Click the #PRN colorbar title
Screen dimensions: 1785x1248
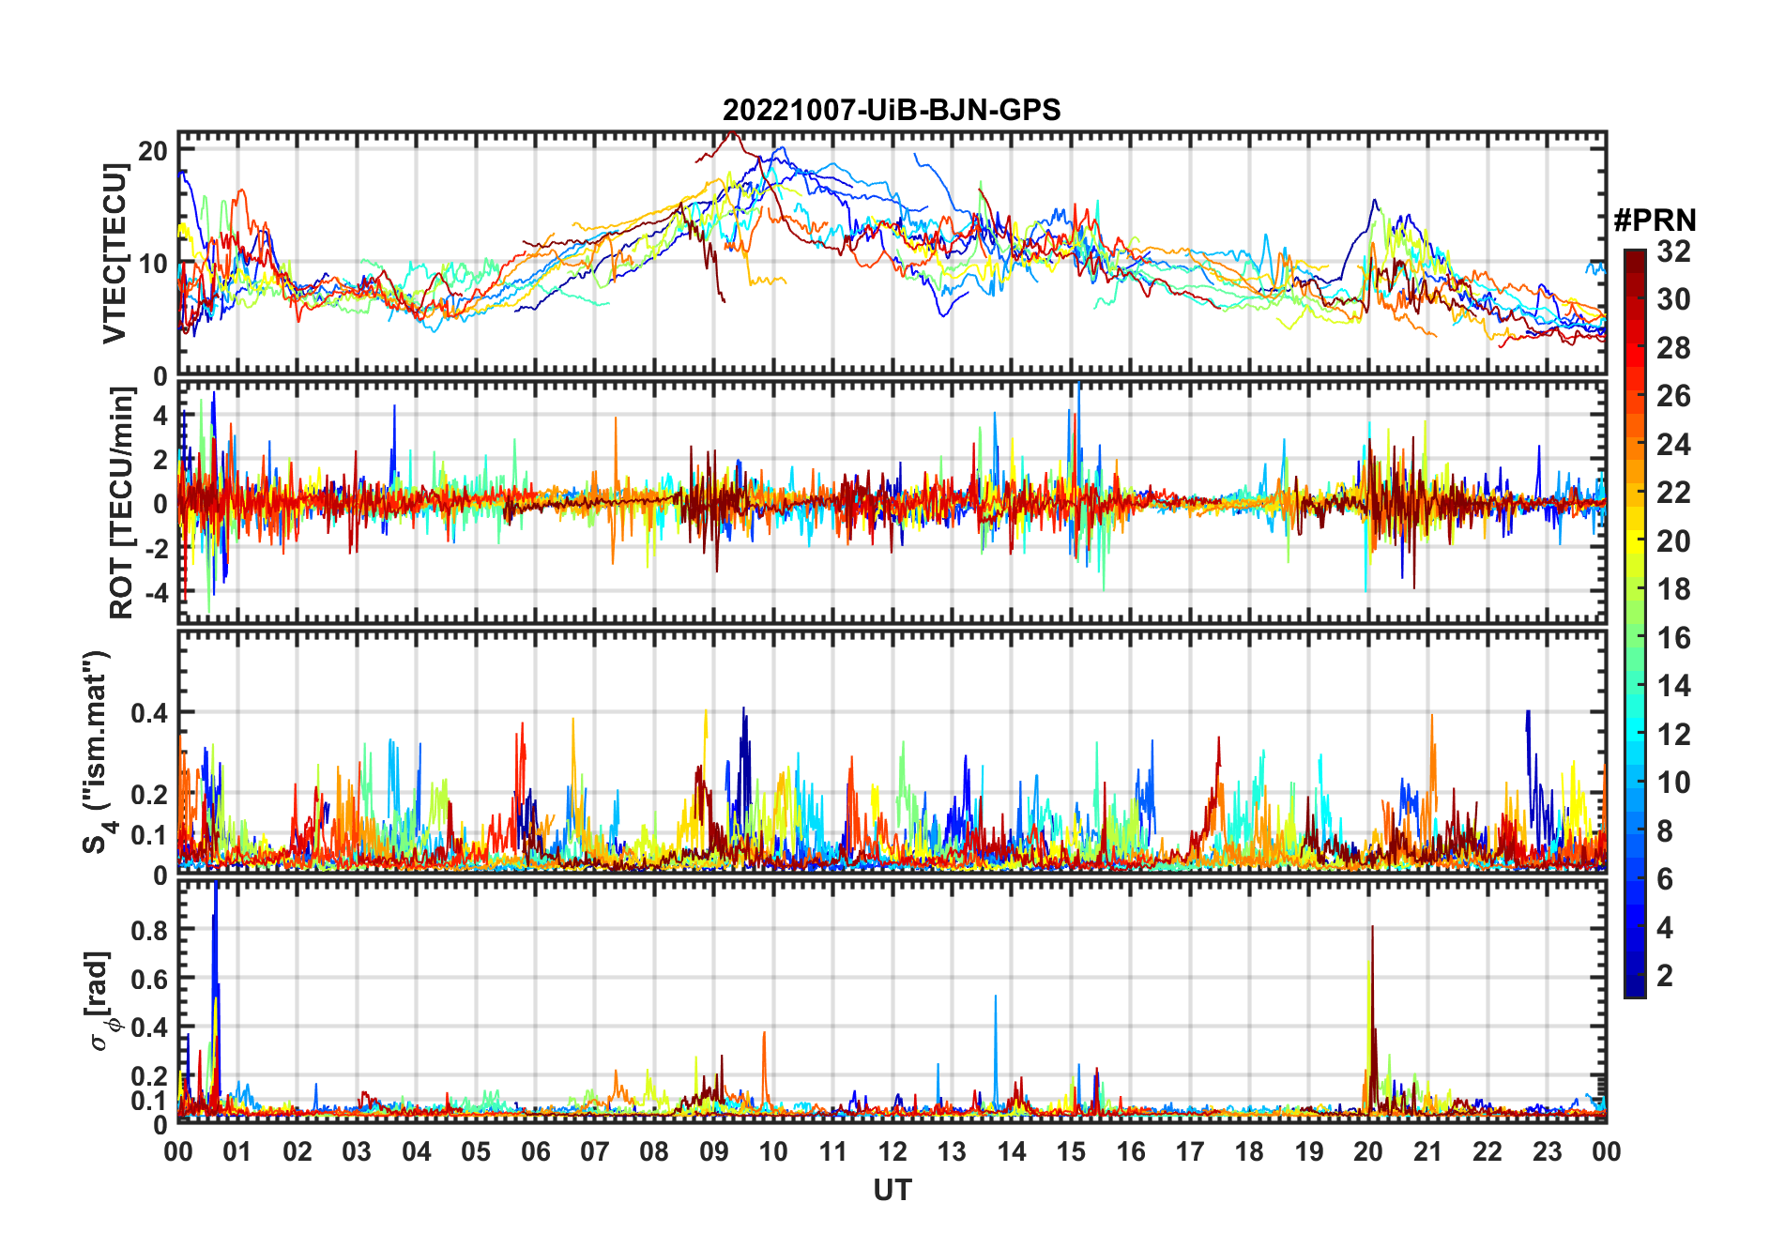tap(1655, 221)
